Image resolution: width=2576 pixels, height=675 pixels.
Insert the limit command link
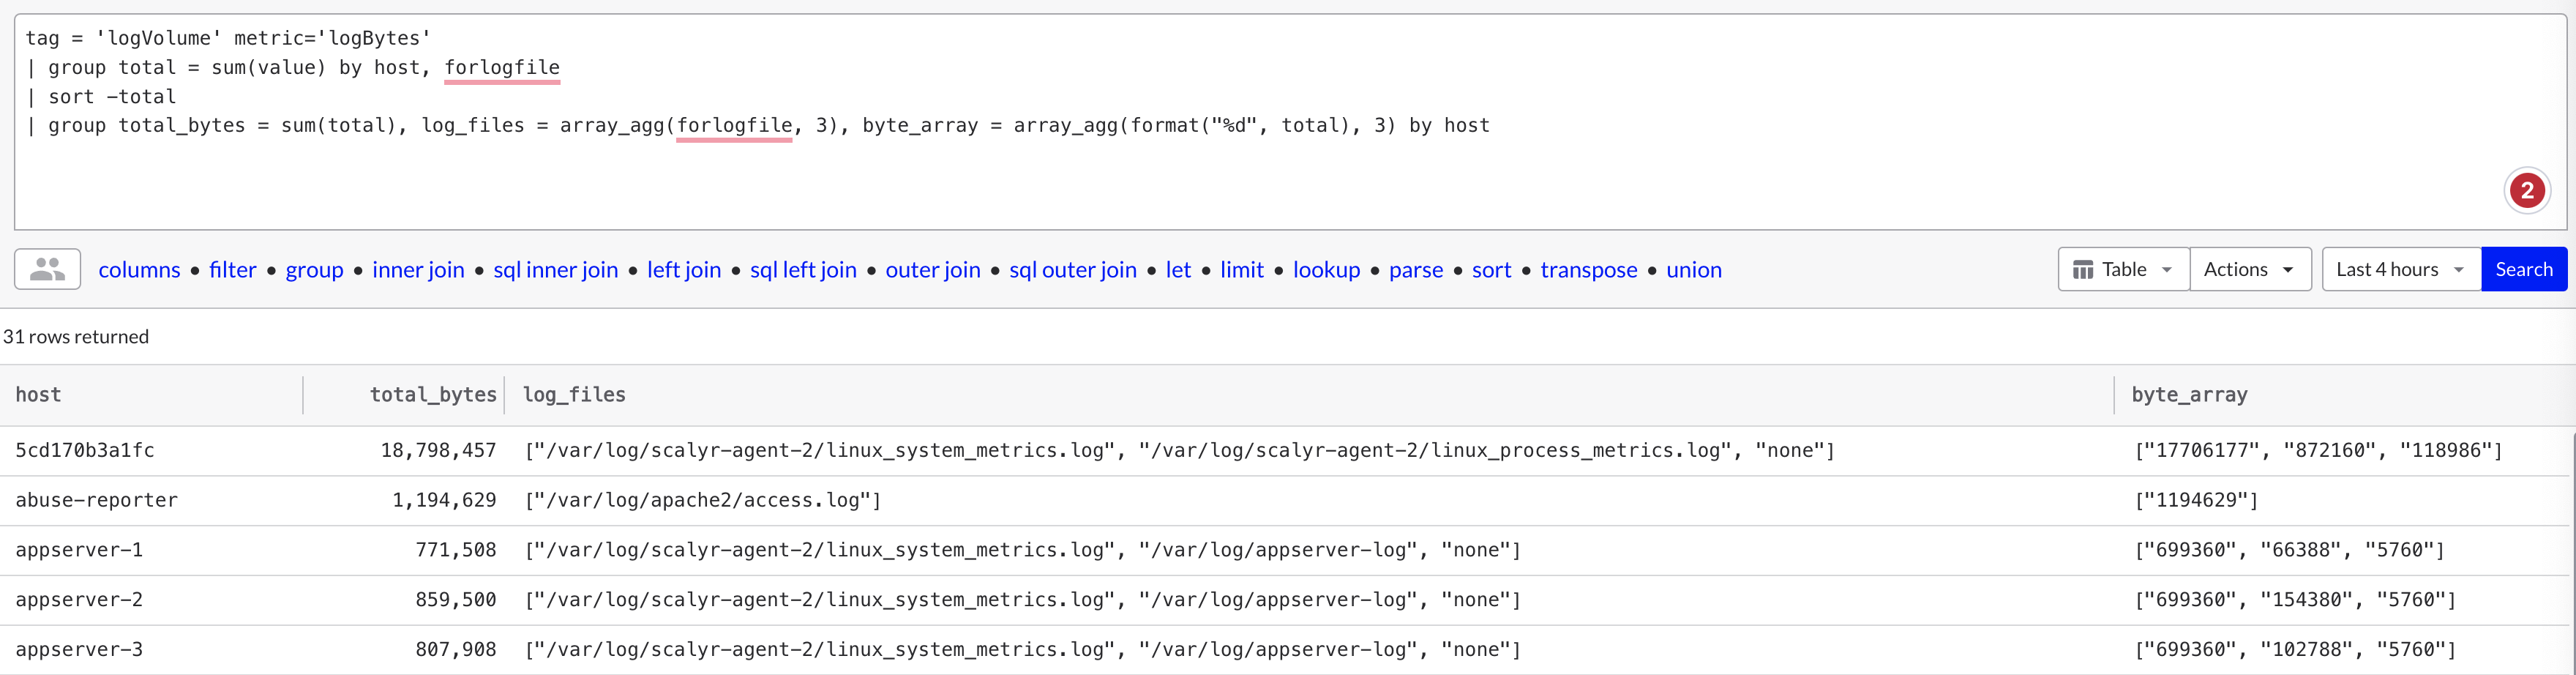(x=1242, y=270)
